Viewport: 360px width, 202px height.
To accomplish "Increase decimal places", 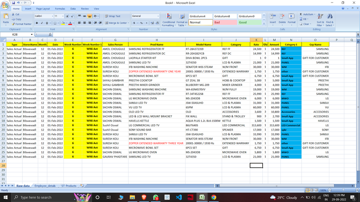I will 152,23.
